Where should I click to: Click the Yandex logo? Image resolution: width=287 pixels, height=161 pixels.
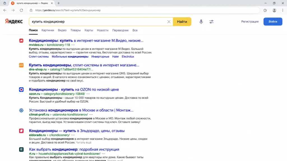pyautogui.click(x=14, y=21)
